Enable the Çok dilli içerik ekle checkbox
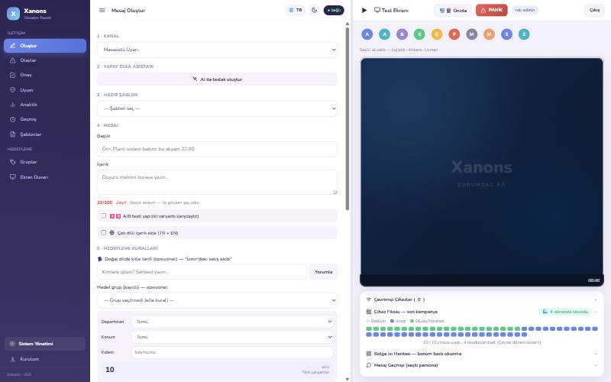The width and height of the screenshot is (611, 382). click(104, 232)
